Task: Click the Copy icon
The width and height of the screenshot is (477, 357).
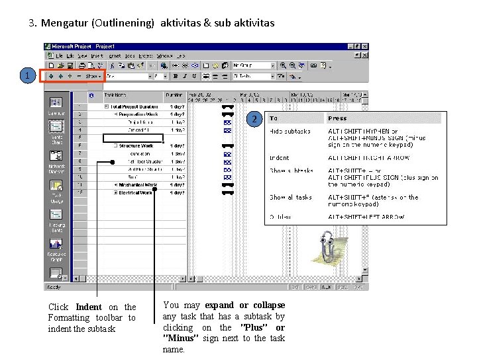Action: point(121,65)
